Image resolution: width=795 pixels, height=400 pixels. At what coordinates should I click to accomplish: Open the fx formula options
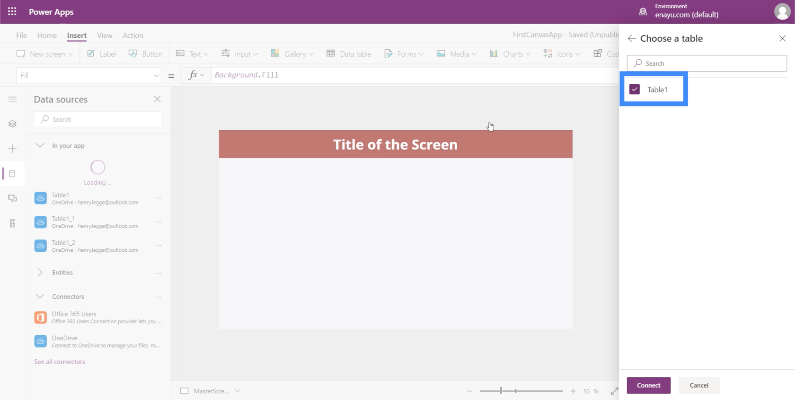coord(196,75)
